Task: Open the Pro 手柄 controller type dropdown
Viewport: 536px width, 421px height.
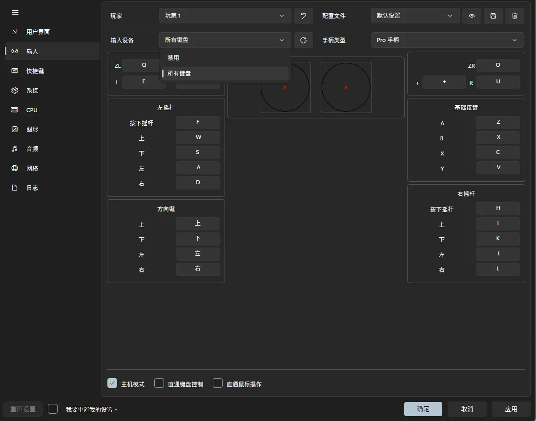Action: (x=447, y=40)
